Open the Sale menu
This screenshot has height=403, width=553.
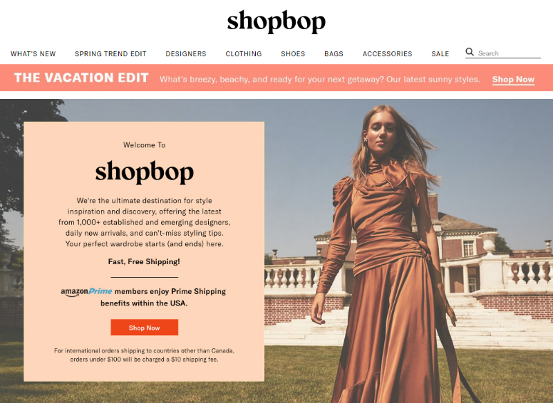pos(440,54)
